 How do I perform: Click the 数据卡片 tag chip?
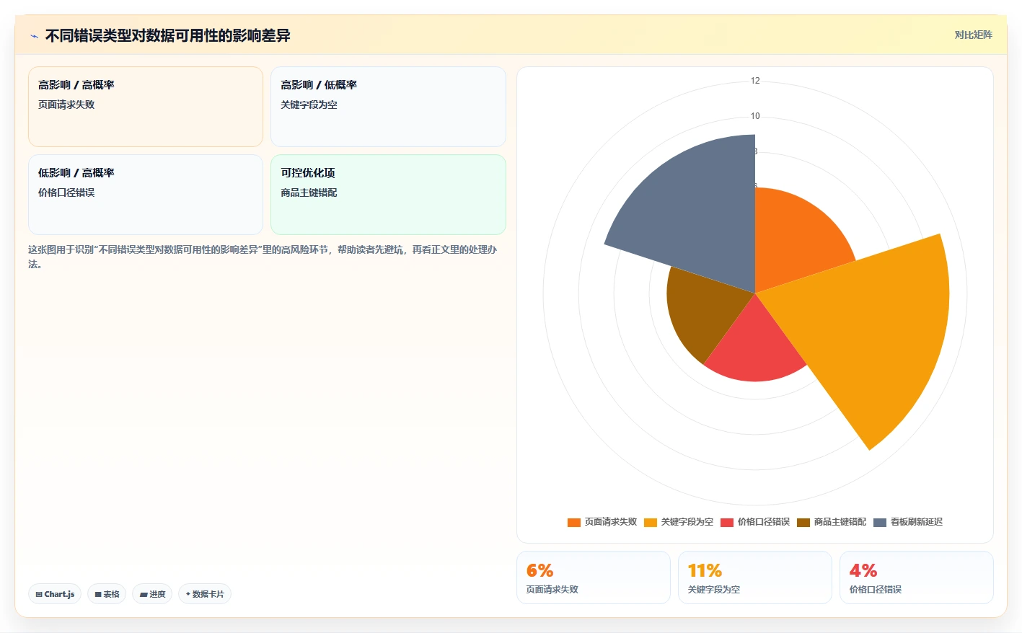tap(205, 594)
